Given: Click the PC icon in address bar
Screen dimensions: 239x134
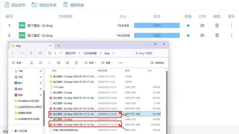Looking at the screenshot, I should point(50,53).
